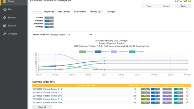Viewport: 194px width, 109px height.
Task: Open the Execute gear icon in sidebar
Action: point(5,18)
